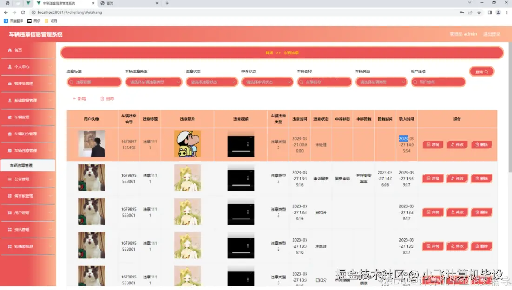Screen dimensions: 512x290
Task: Open the 违章状态 filter dropdown
Action: 212,82
